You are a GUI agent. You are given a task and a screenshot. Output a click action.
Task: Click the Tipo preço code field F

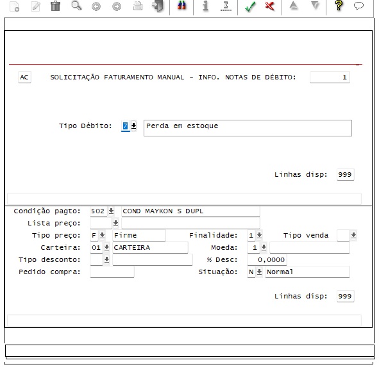(94, 236)
